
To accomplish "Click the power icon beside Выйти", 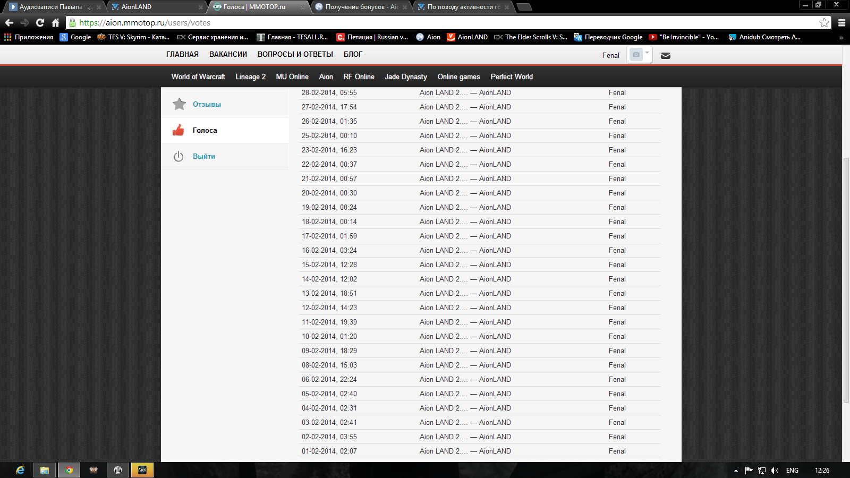I will click(178, 156).
